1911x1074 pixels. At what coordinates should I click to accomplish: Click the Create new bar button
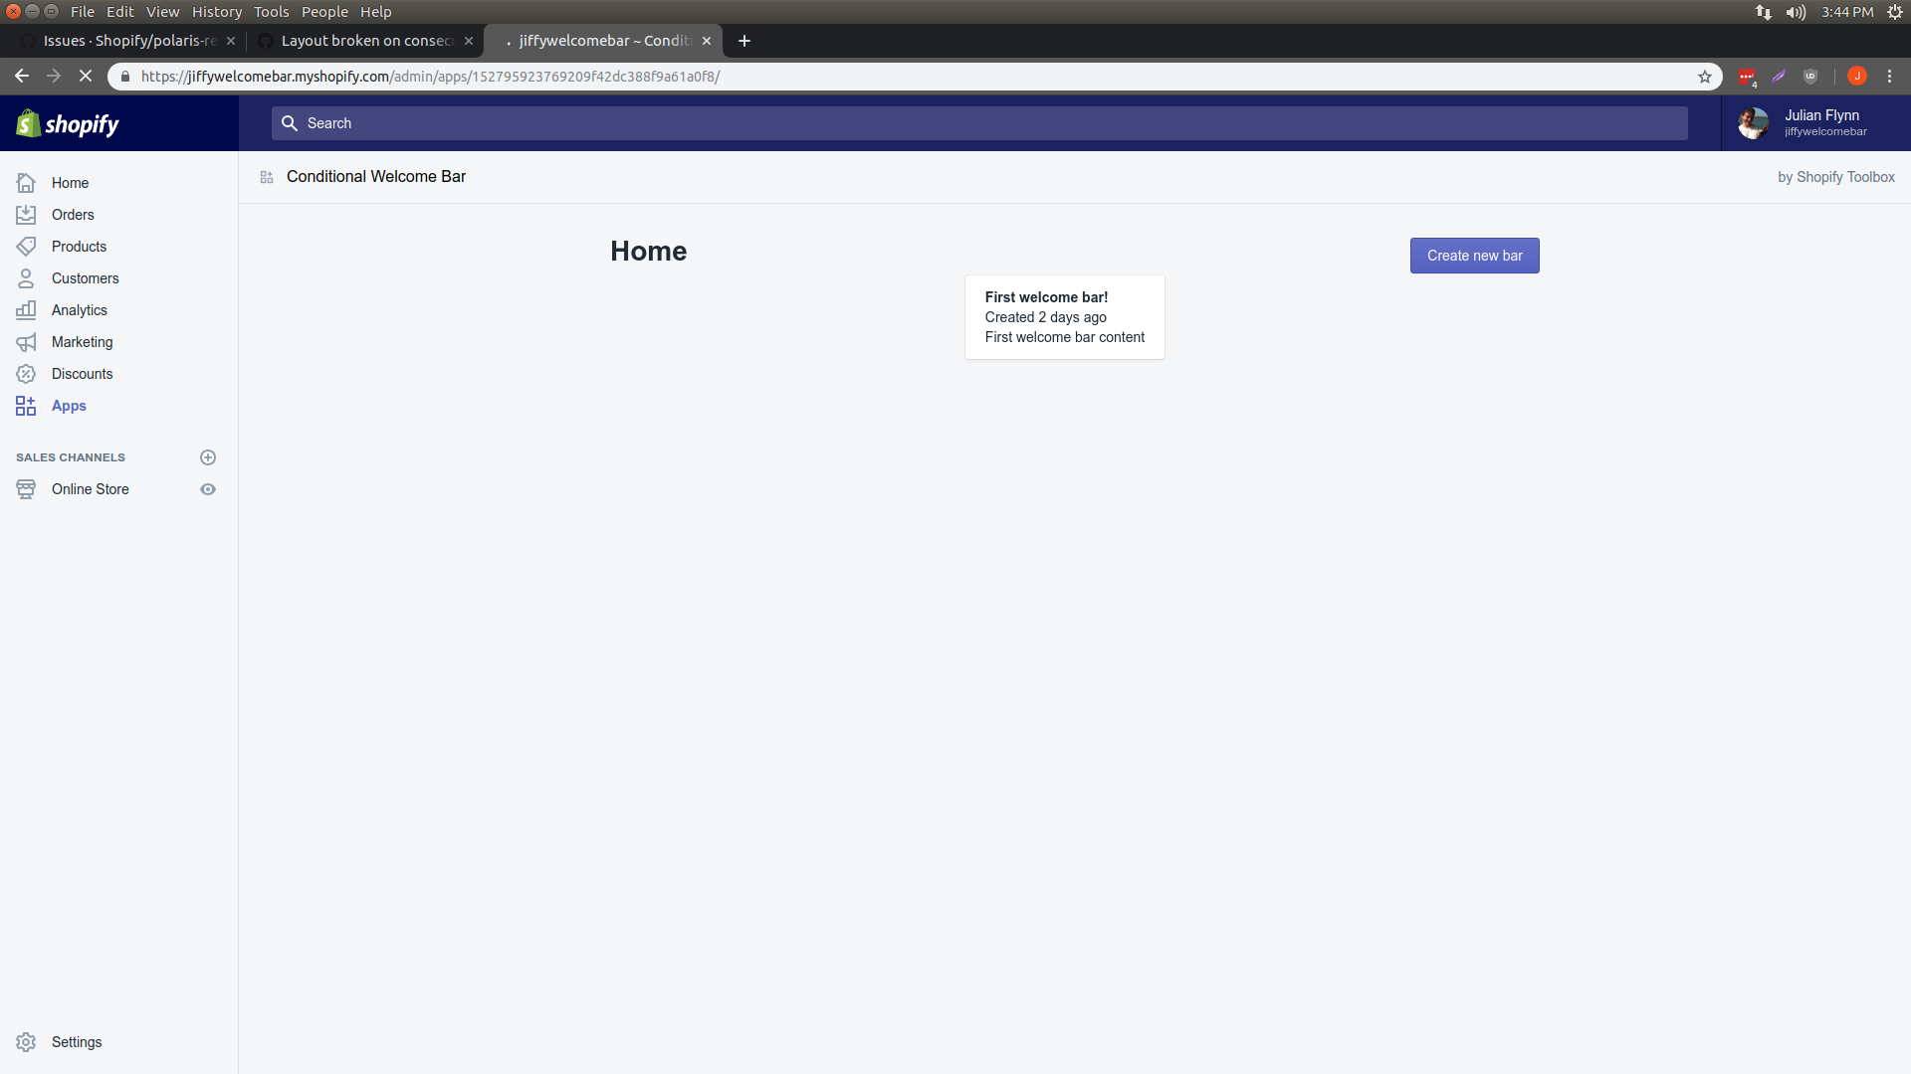pyautogui.click(x=1474, y=255)
